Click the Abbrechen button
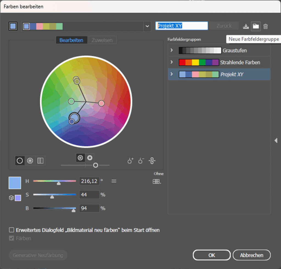The height and width of the screenshot is (269, 281). [252, 255]
